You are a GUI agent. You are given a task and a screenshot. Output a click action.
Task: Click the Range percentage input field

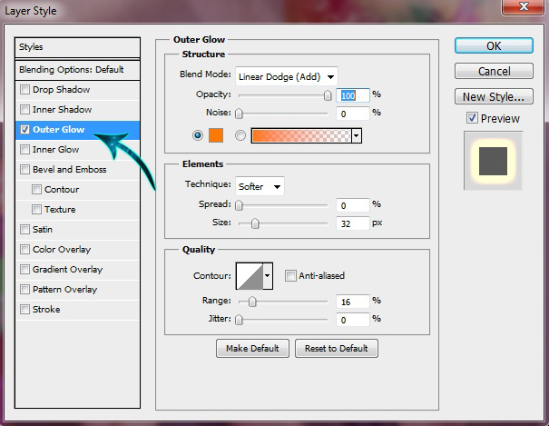click(x=352, y=302)
